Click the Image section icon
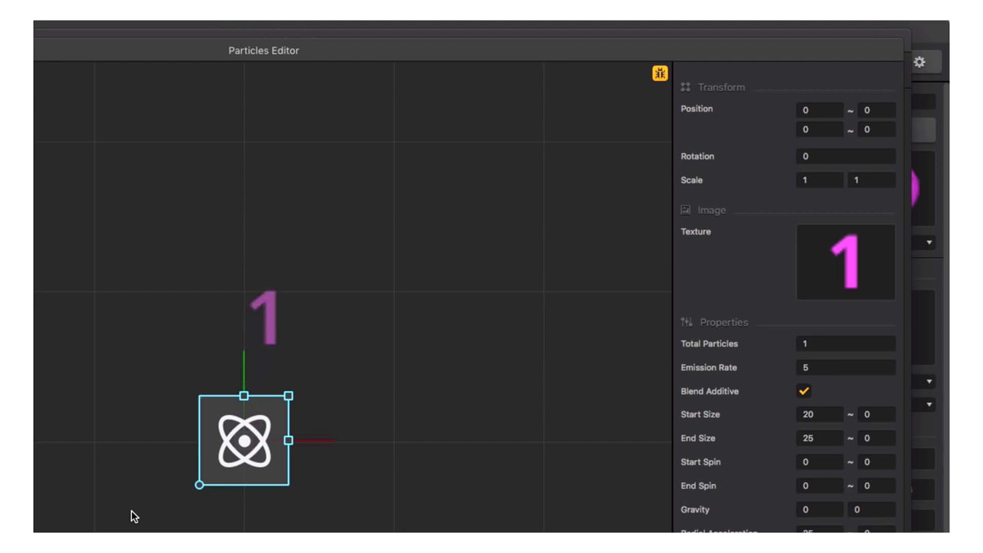983x553 pixels. click(x=685, y=210)
